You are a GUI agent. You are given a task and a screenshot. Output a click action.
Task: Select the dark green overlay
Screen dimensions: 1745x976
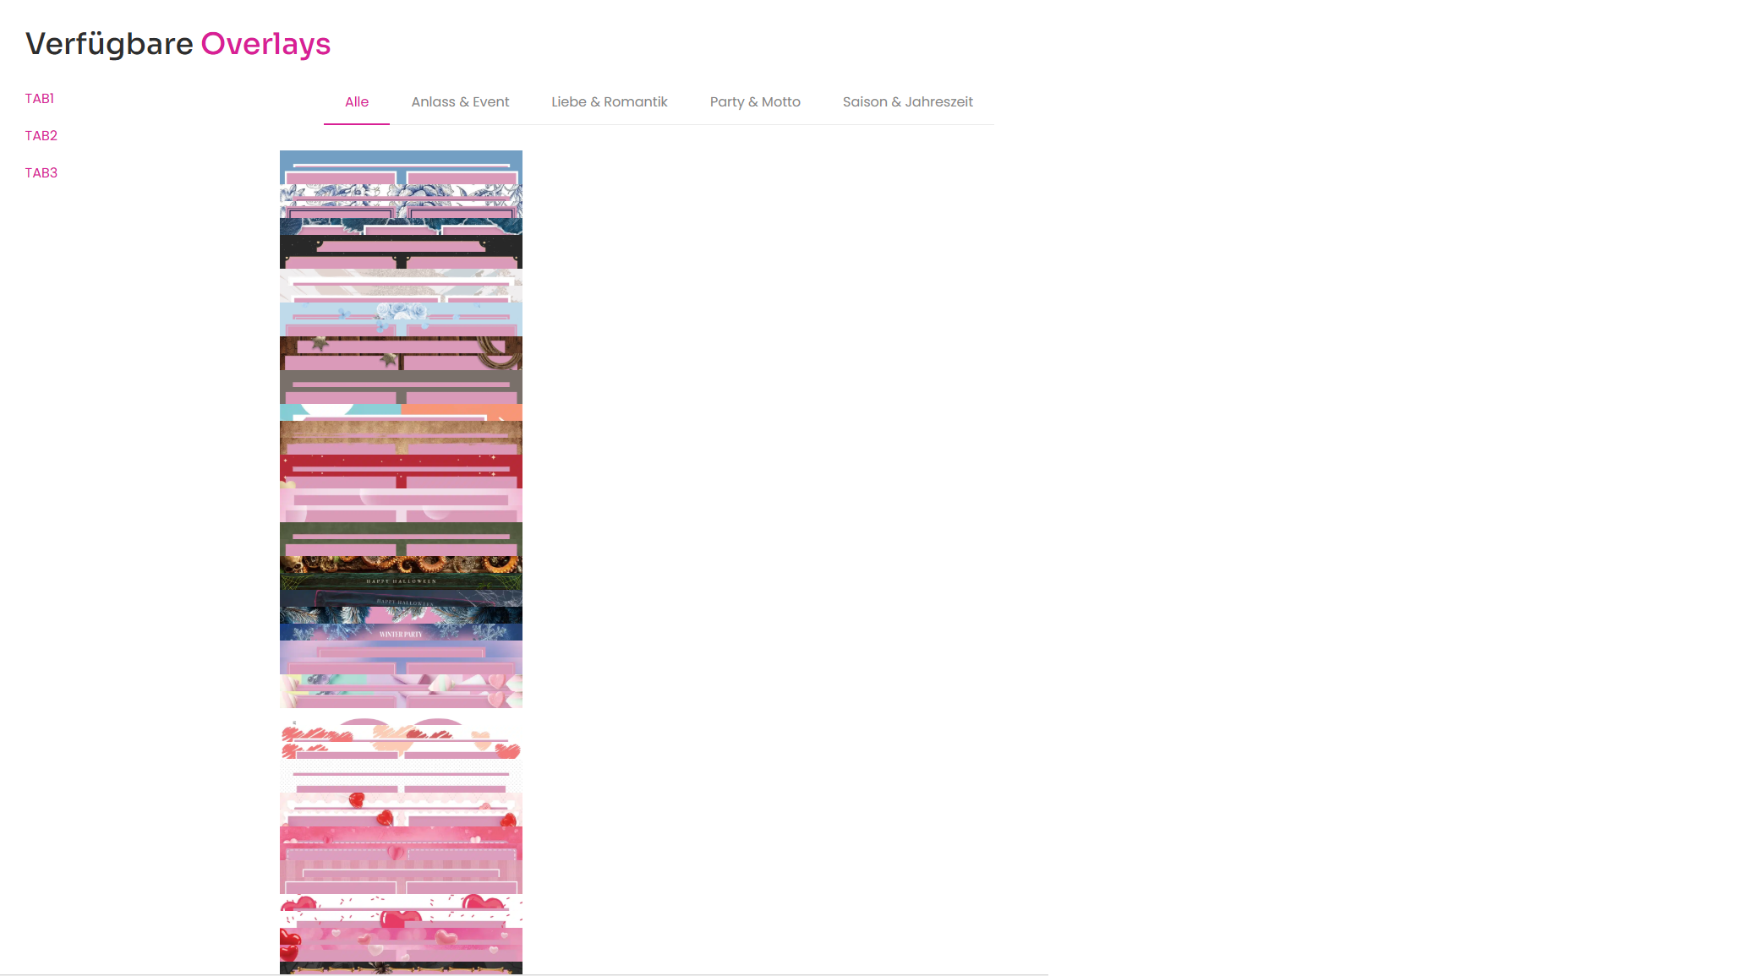401,538
